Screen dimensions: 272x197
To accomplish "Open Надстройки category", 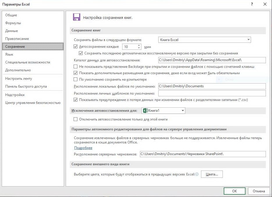I will (x=33, y=95).
